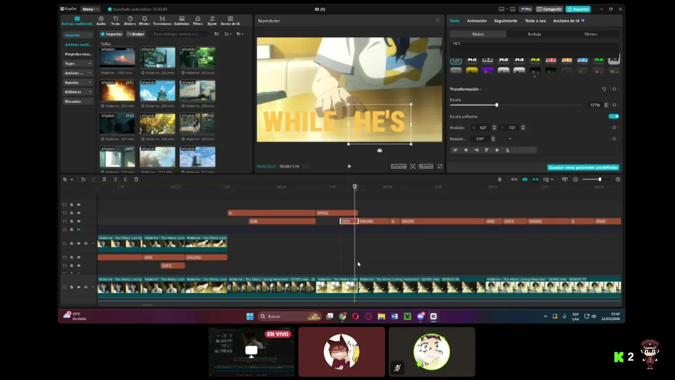Toggle main track magnet in the timeline toolbar
This screenshot has height=380, width=675.
tap(514, 179)
